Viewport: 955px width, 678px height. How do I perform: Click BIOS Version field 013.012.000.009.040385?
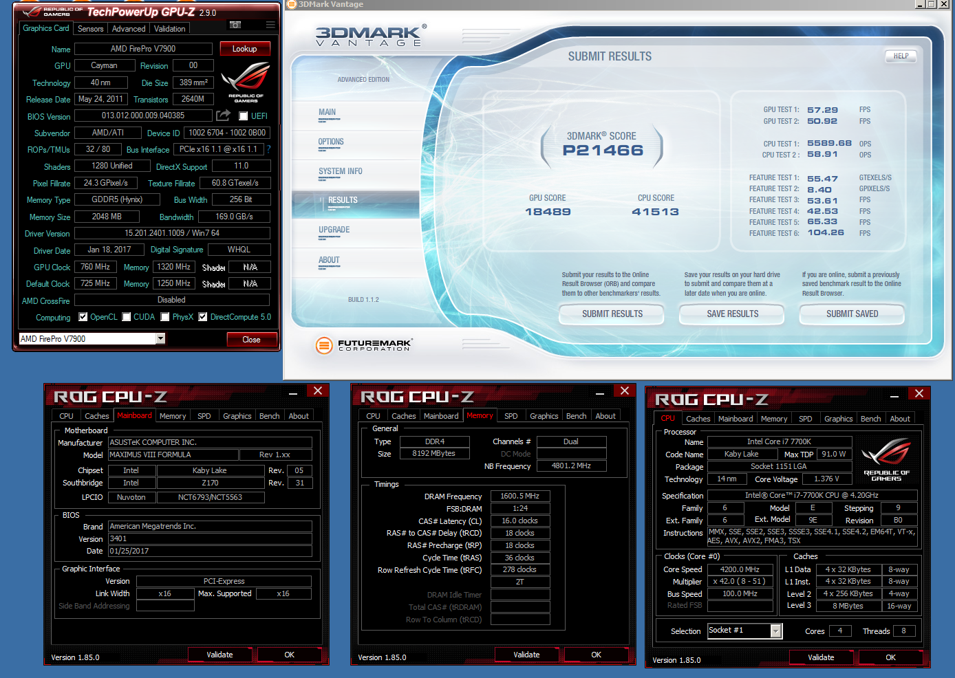[x=143, y=116]
